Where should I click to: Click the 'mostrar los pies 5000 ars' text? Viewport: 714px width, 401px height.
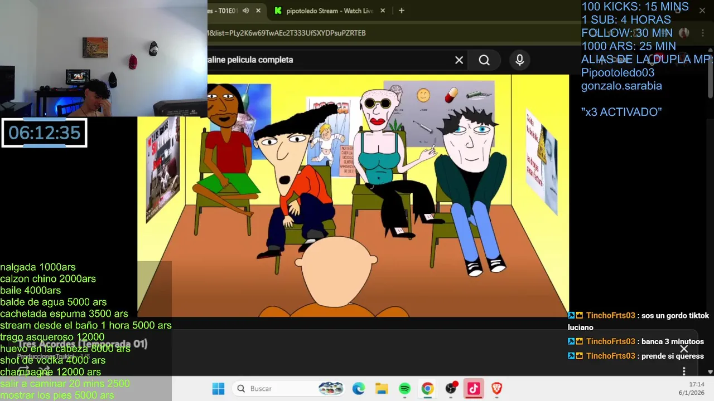pyautogui.click(x=57, y=395)
